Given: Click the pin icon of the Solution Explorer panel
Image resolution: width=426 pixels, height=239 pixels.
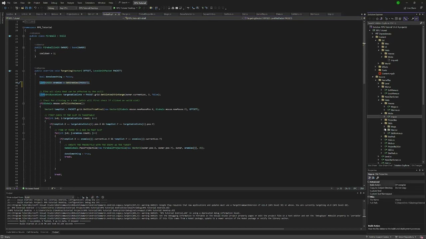Looking at the screenshot, I should [x=420, y=14].
